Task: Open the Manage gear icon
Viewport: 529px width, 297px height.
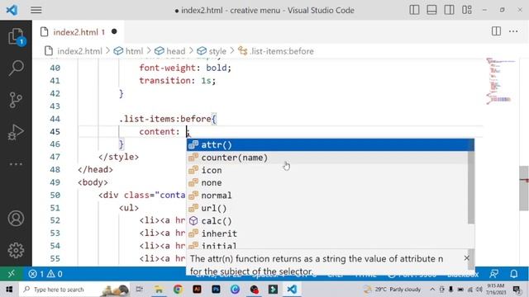Action: point(16,250)
